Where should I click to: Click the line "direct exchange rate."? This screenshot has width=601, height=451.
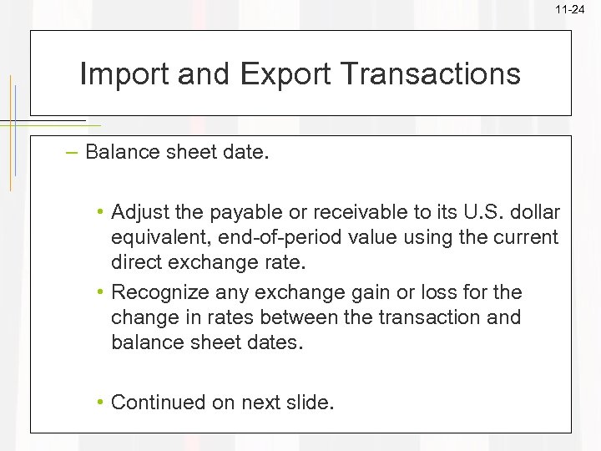(x=210, y=262)
